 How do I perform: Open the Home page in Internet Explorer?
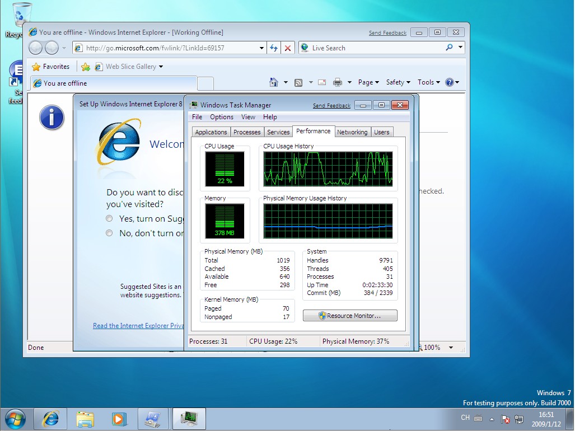coord(274,82)
